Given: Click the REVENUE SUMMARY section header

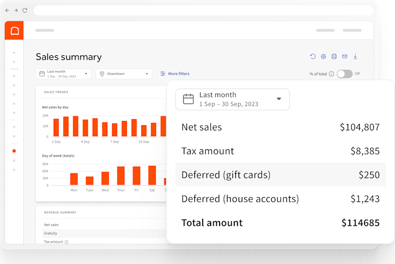Looking at the screenshot, I should coord(60,212).
